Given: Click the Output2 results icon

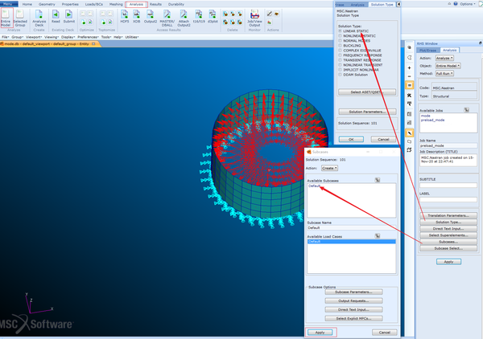Looking at the screenshot, I should click(x=151, y=17).
